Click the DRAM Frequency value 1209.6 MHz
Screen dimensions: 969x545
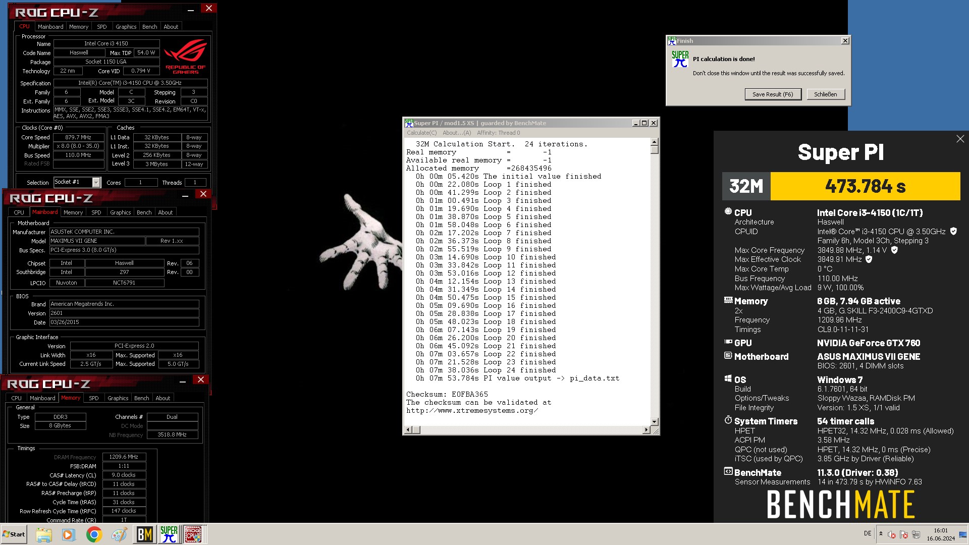[x=124, y=457]
